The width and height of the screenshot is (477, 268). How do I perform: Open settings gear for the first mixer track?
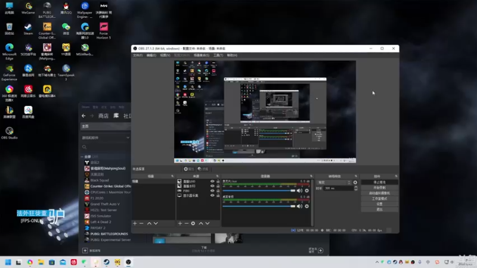306,191
